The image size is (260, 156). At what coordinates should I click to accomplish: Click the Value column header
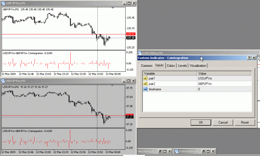pyautogui.click(x=224, y=73)
